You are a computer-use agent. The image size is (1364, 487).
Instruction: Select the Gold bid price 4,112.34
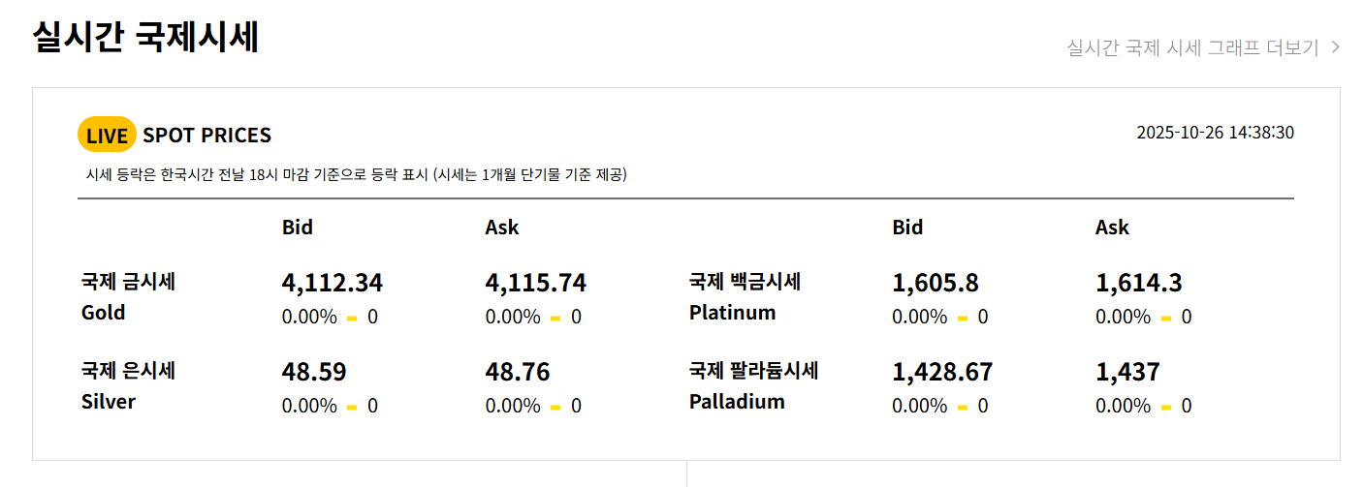tap(333, 283)
